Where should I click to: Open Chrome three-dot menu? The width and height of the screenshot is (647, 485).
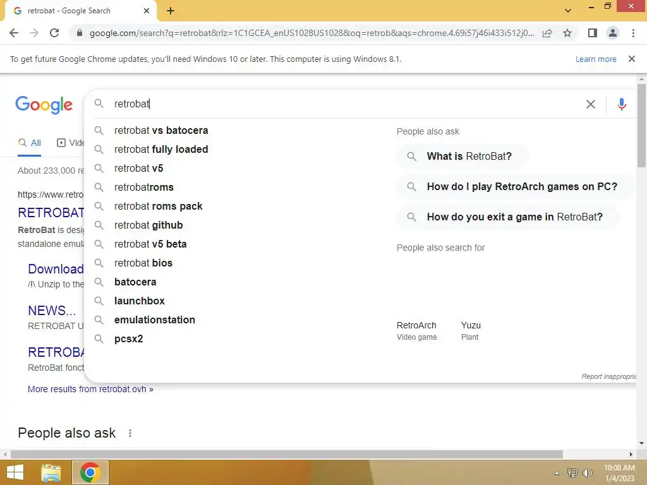tap(633, 33)
